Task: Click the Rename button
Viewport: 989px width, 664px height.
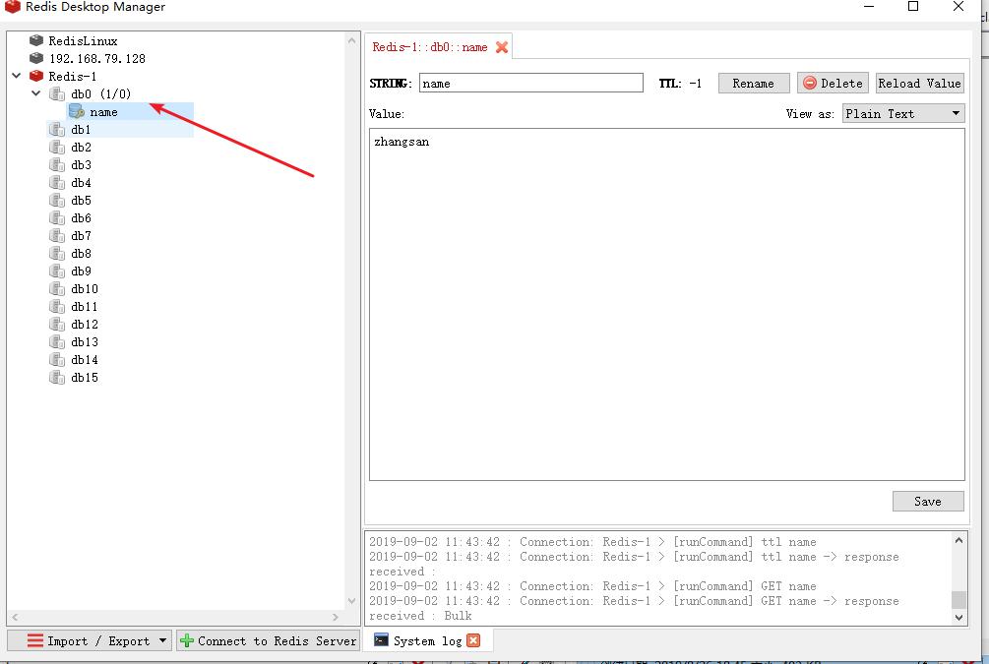Action: tap(754, 84)
